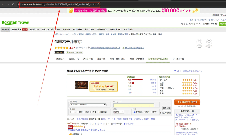
Task: Go to review page 2
Action: pyautogui.click(x=95, y=124)
